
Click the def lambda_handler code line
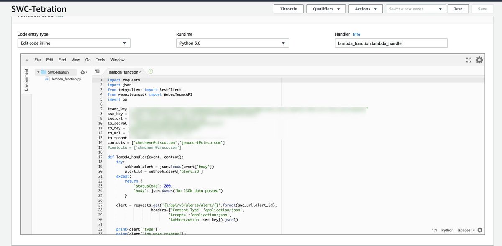point(145,157)
